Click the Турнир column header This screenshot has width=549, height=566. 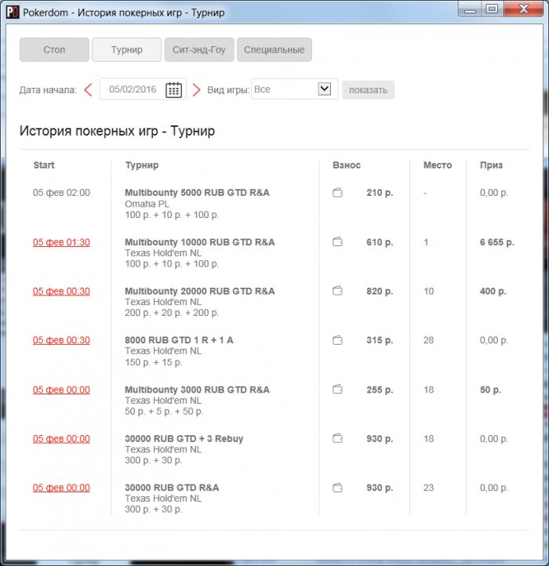[x=142, y=165]
